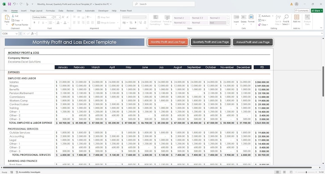Open the font size 11 dropdown
Viewport: 325px width, 174px height.
pos(60,17)
